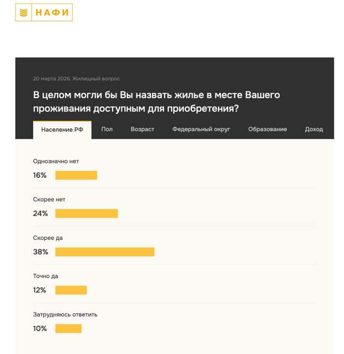Click the Точно да 12% bar

tap(71, 290)
